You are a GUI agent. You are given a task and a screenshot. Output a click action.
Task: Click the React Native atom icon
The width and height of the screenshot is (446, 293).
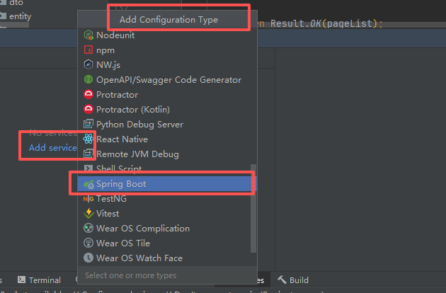click(88, 139)
